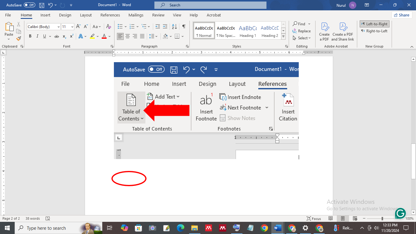This screenshot has width=416, height=234.
Task: Apply the Heading 1 style
Action: point(248,30)
